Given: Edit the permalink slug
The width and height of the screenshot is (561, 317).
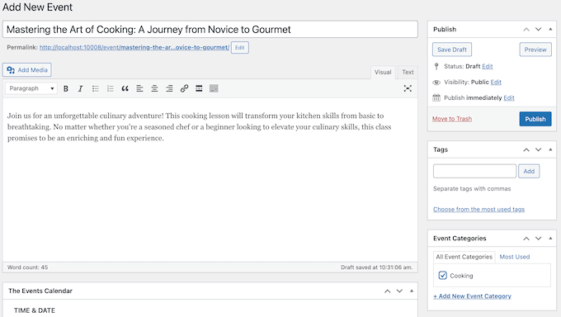Looking at the screenshot, I should click(240, 47).
